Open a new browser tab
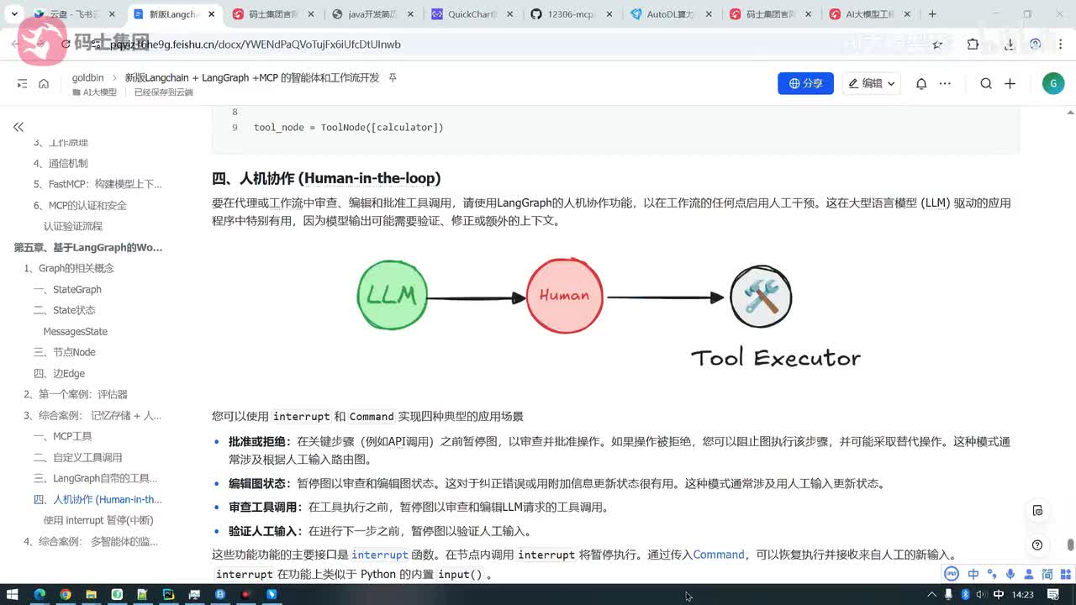1076x605 pixels. [x=932, y=14]
